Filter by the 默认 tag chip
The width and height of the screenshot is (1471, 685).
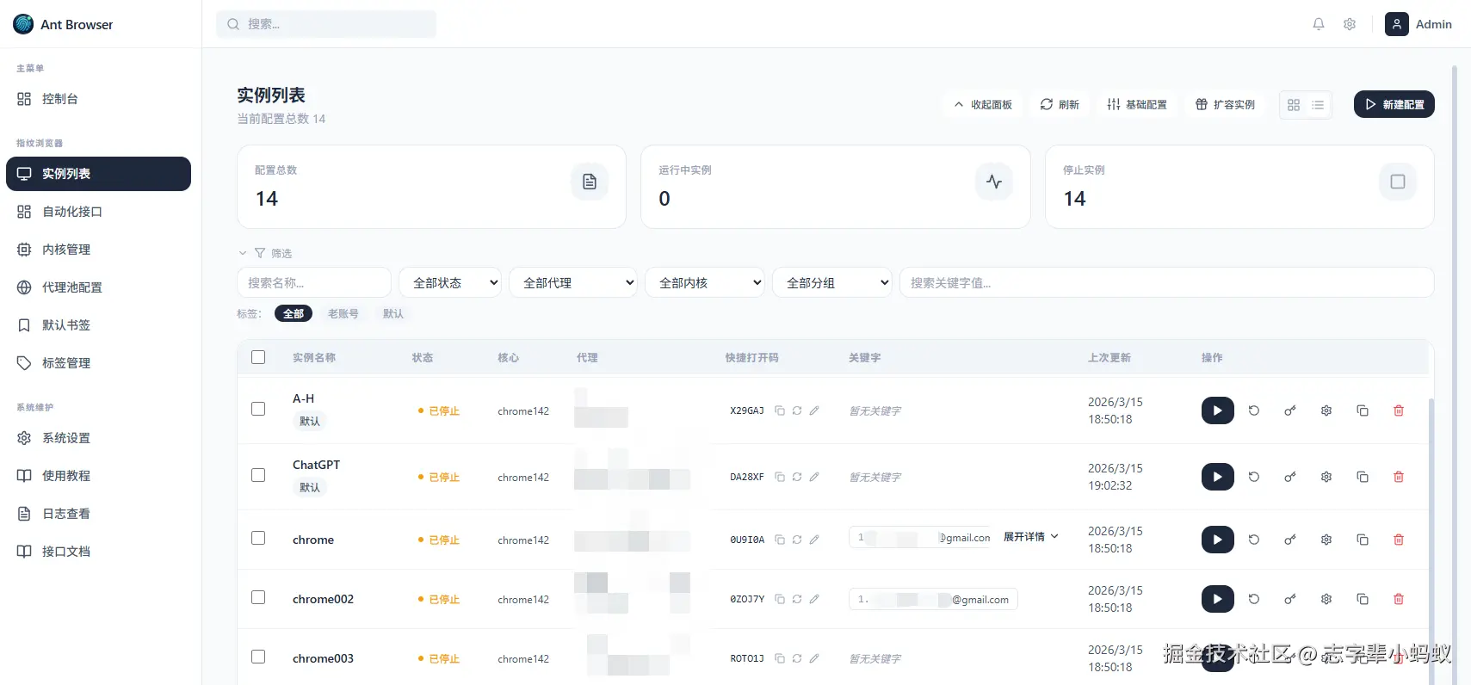393,314
